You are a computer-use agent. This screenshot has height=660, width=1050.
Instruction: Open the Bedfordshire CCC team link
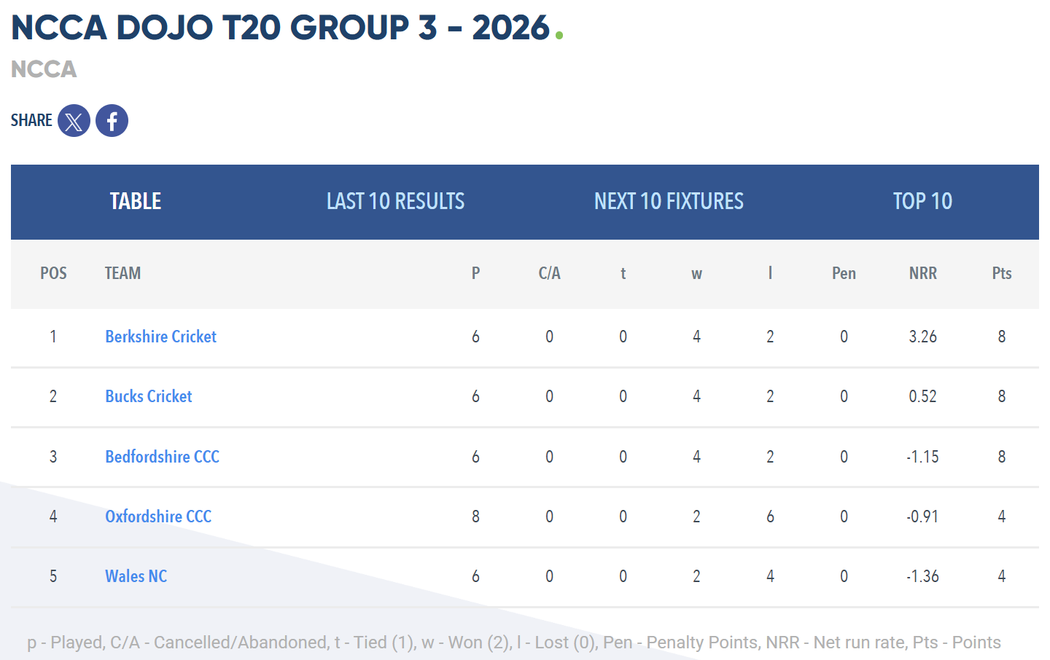tap(162, 457)
